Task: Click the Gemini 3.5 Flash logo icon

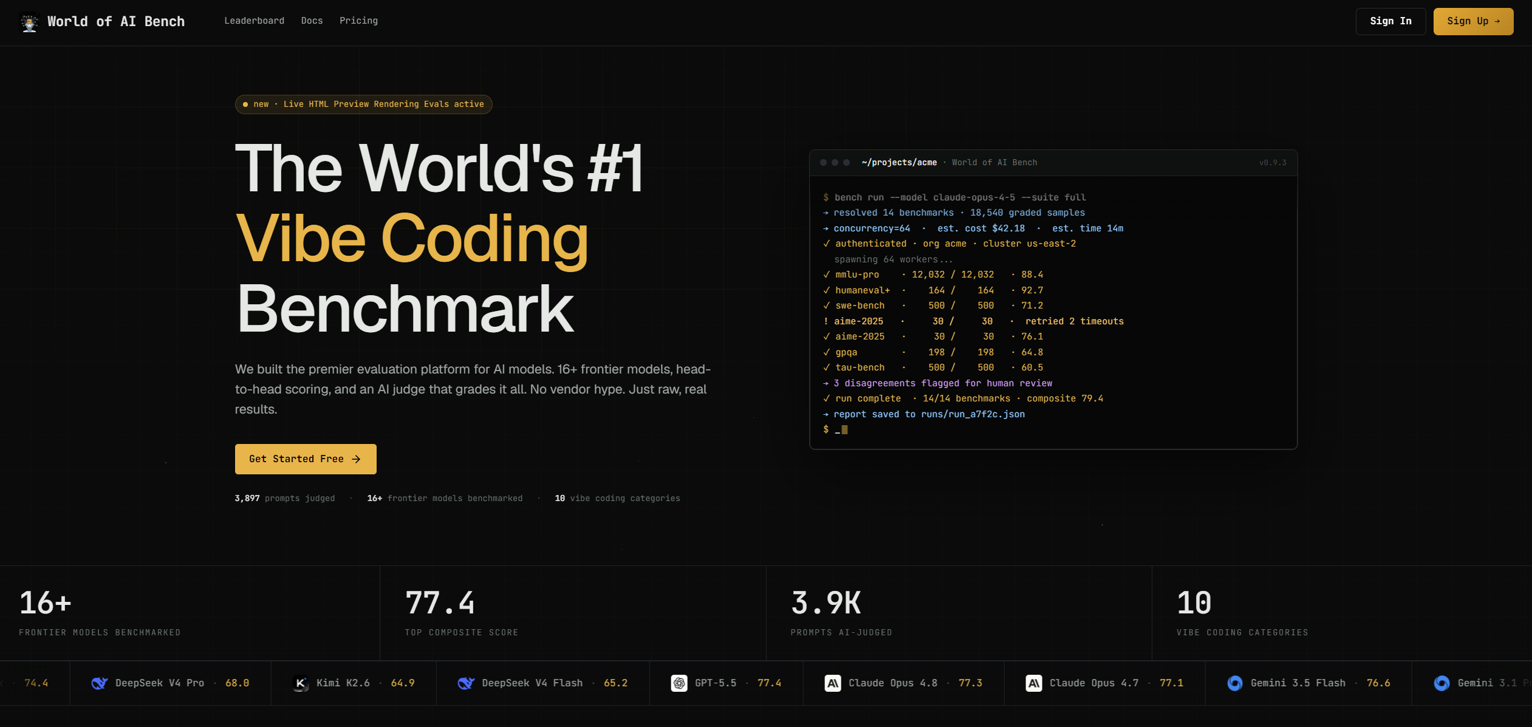Action: pos(1235,683)
